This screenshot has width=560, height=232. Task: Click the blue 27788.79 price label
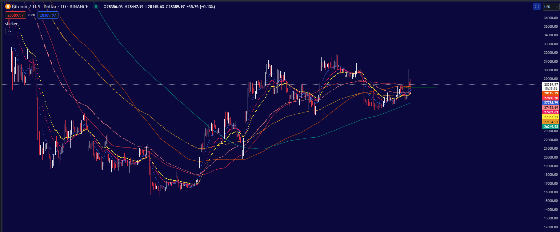click(x=550, y=103)
